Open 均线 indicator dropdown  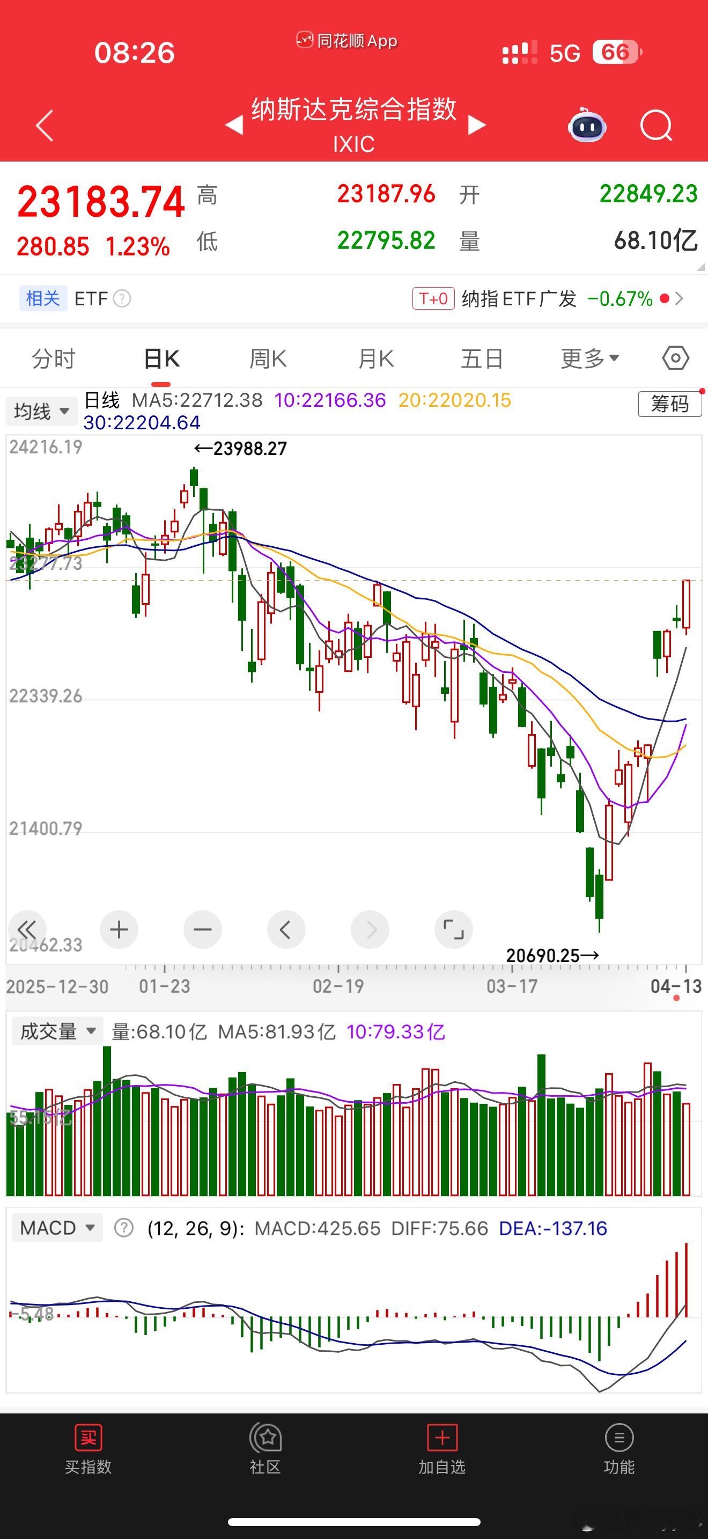42,411
